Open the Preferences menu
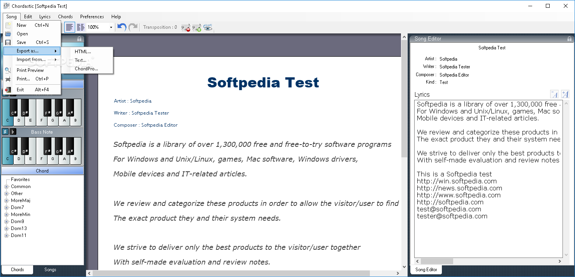Image resolution: width=575 pixels, height=277 pixels. (92, 17)
